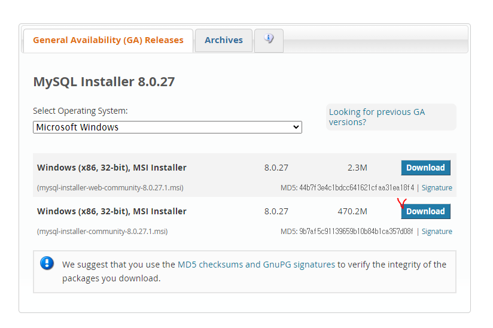Open MD5 checksums and GnuPG signatures link
The height and width of the screenshot is (328, 493).
[x=256, y=265]
